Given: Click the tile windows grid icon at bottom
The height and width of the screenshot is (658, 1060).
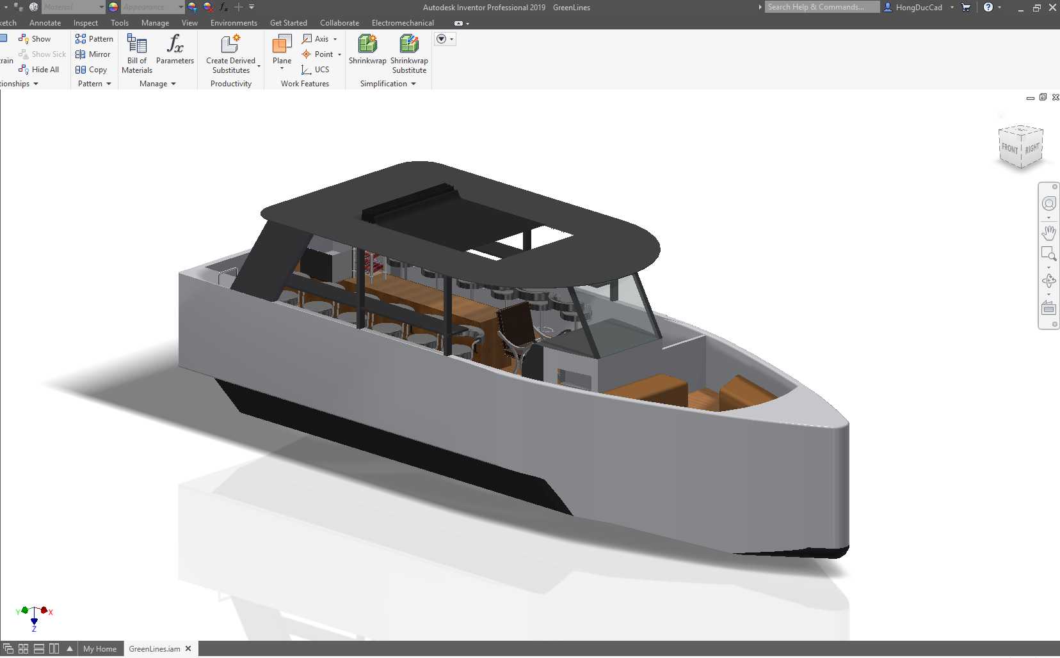Looking at the screenshot, I should [24, 648].
